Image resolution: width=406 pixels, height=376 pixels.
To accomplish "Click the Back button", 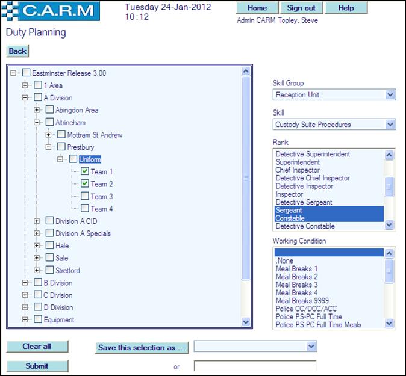I will point(17,51).
